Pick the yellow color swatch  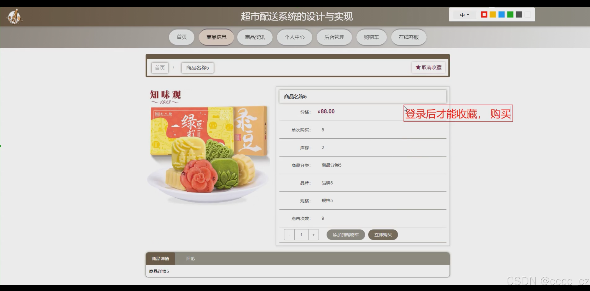pyautogui.click(x=493, y=15)
